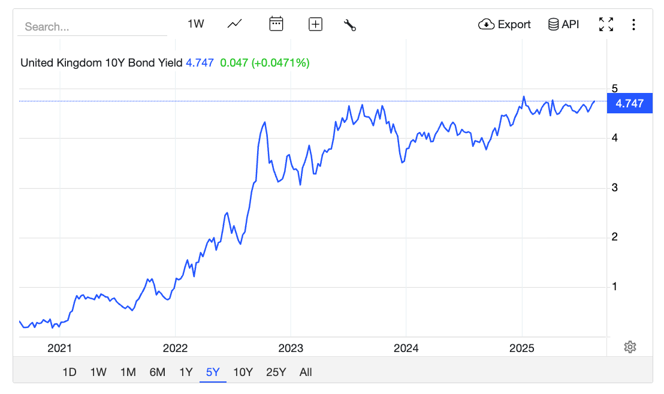Image resolution: width=664 pixels, height=394 pixels.
Task: Open chart settings gear icon
Action: (x=629, y=347)
